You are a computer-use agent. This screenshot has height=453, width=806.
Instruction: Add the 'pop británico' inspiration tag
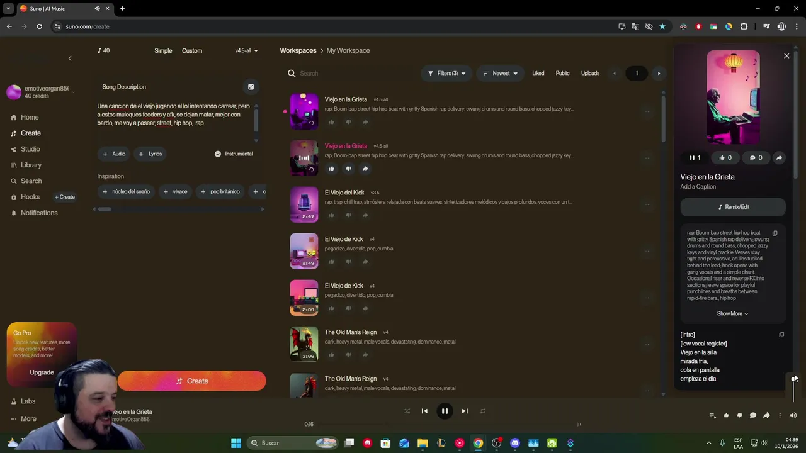[220, 191]
